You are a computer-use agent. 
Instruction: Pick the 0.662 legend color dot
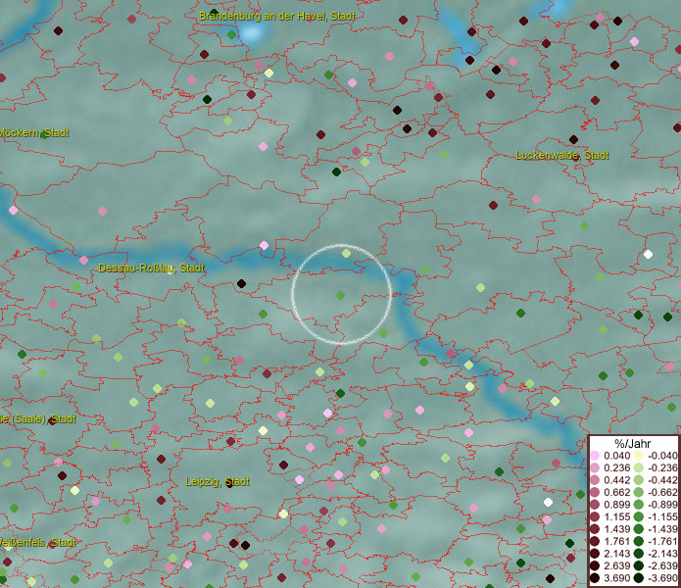595,493
